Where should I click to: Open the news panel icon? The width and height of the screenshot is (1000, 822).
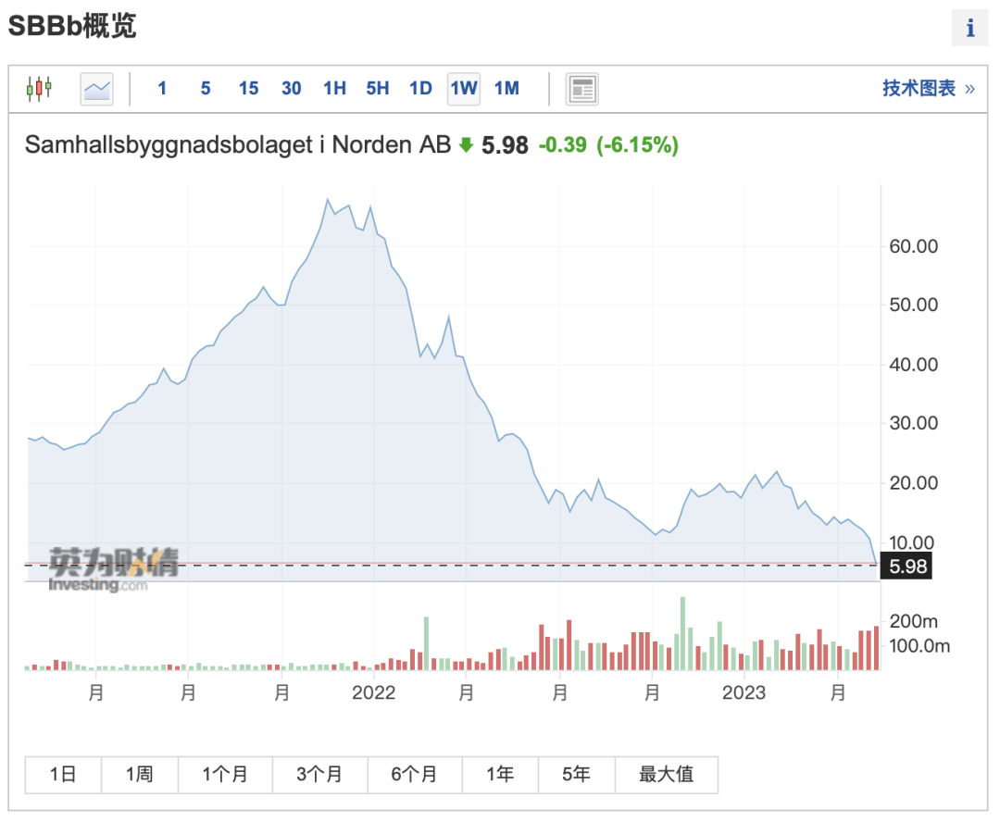pos(581,89)
